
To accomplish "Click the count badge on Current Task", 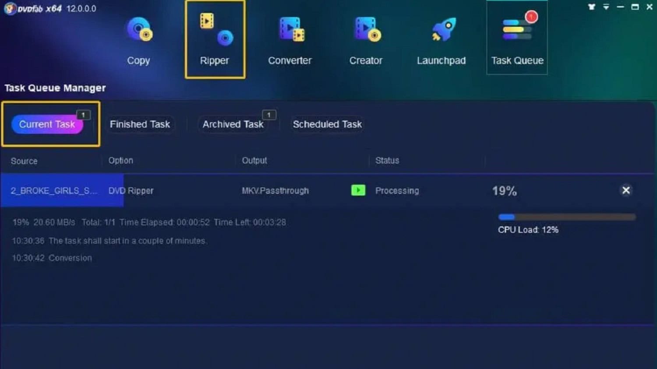I will tap(83, 115).
